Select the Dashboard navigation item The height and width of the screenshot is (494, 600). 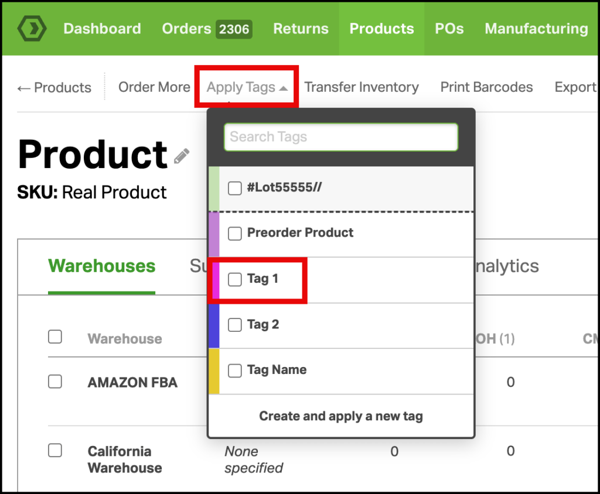(x=102, y=28)
